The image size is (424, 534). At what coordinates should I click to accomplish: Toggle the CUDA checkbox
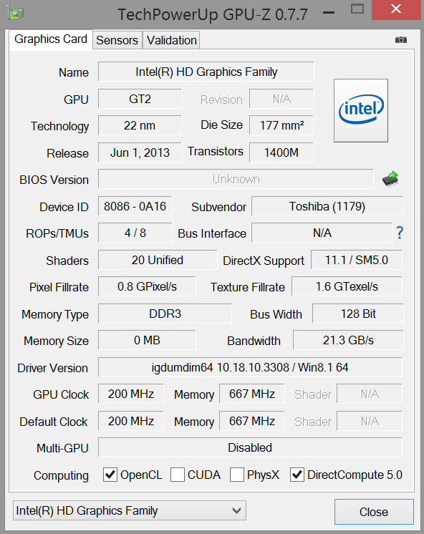(x=178, y=475)
